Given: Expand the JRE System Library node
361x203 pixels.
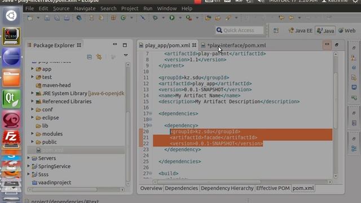Looking at the screenshot, I should pyautogui.click(x=33, y=93).
